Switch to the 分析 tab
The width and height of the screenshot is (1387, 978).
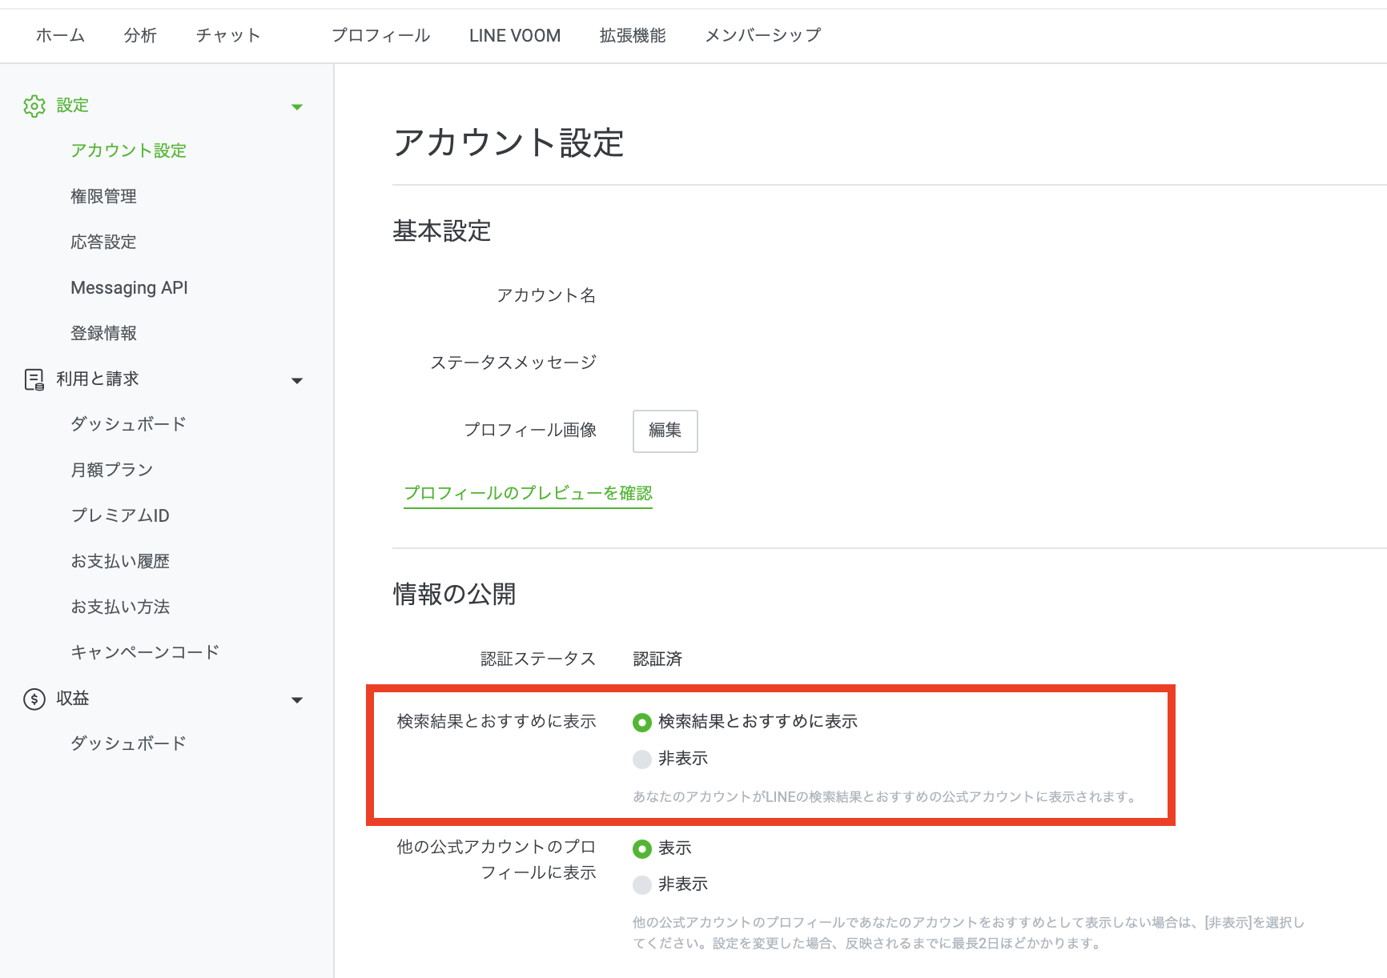coord(140,35)
